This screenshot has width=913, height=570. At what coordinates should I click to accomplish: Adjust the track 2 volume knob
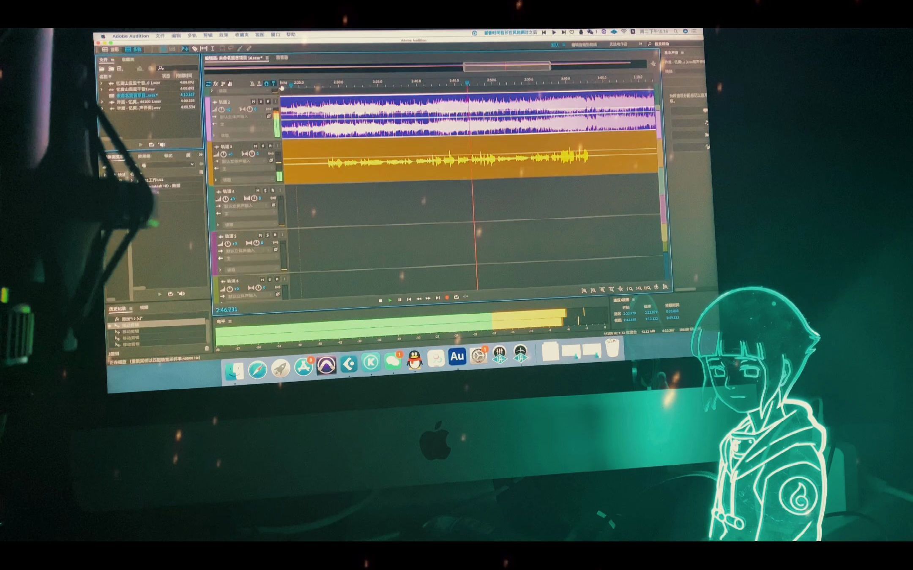click(x=221, y=109)
